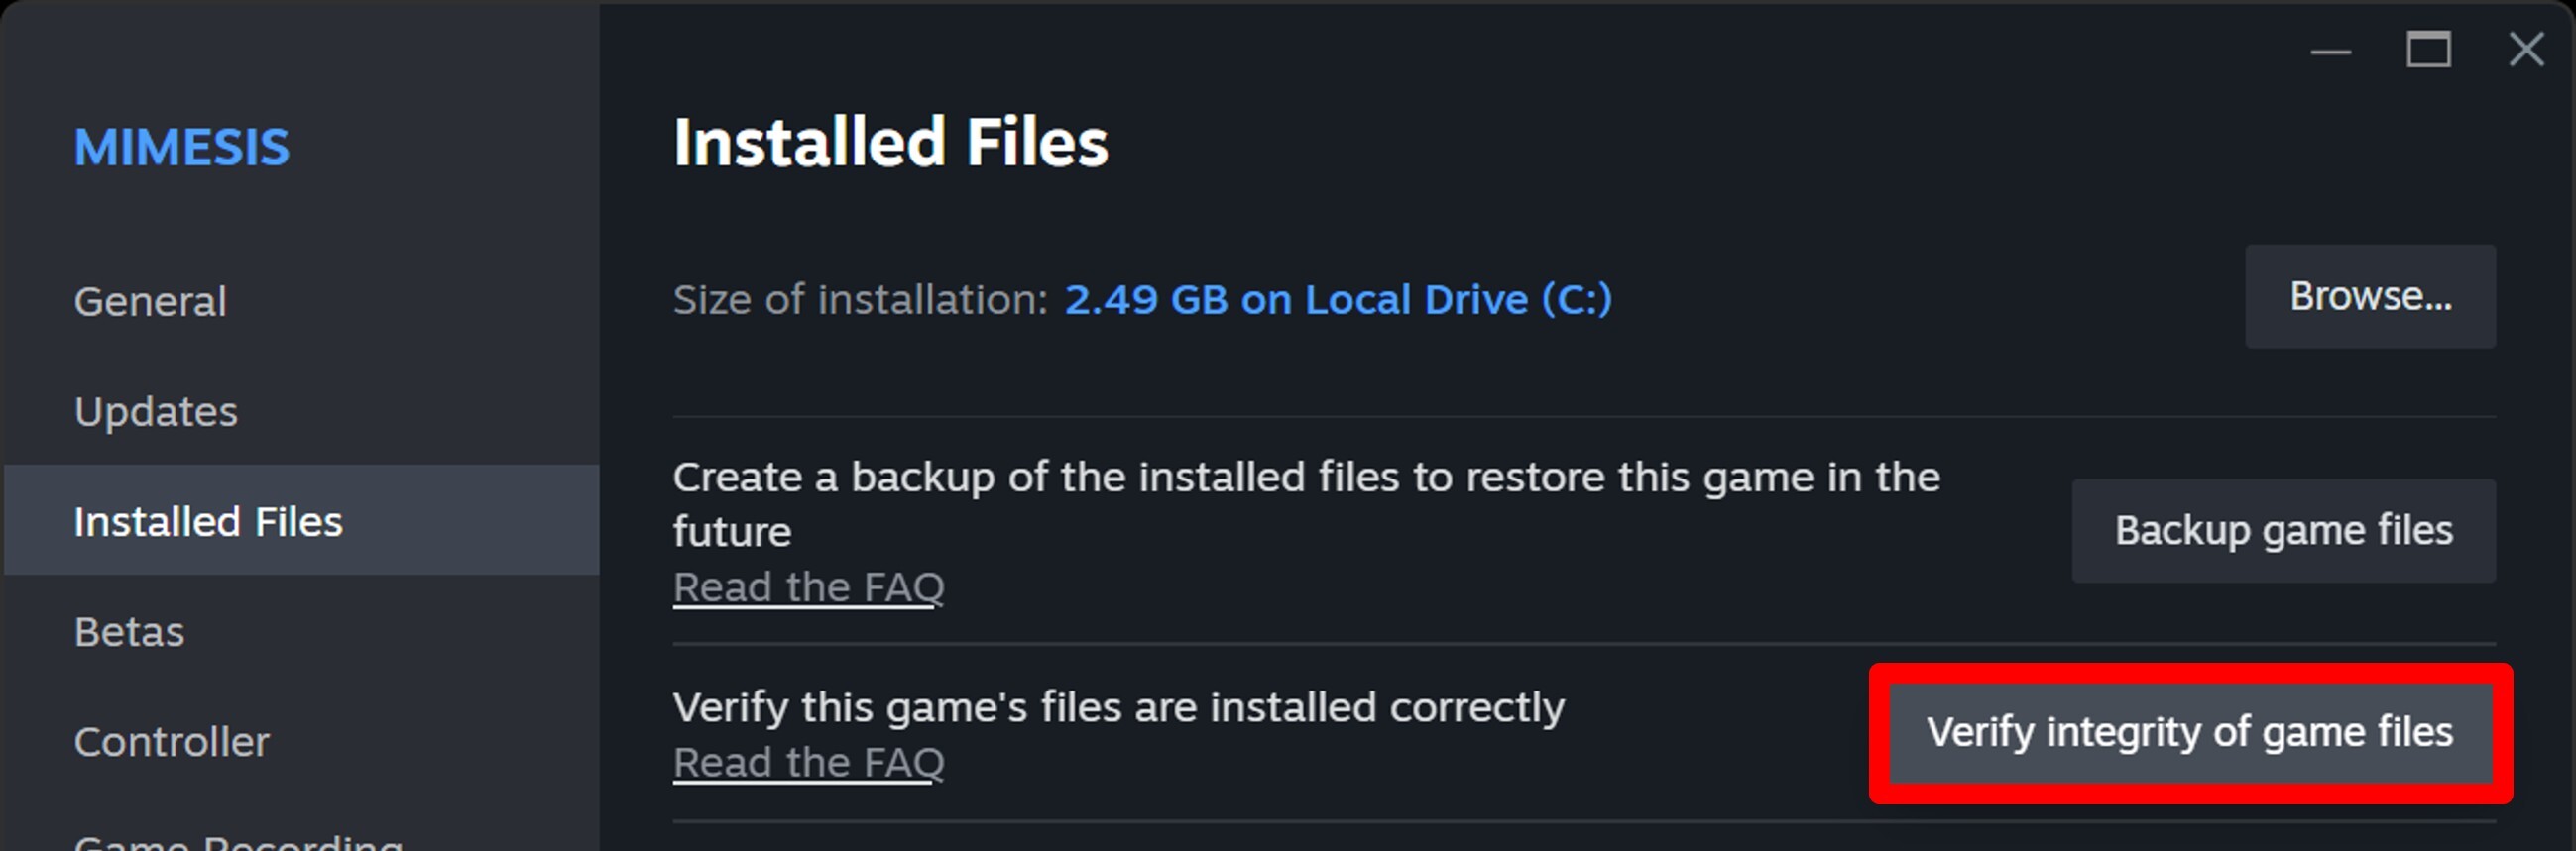The image size is (2576, 851).
Task: Minimize the properties window
Action: [2330, 51]
